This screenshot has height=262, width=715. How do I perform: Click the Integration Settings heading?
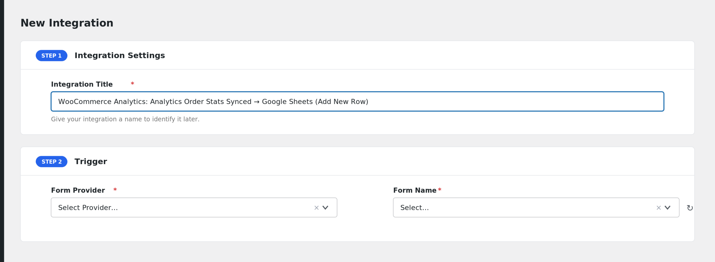pyautogui.click(x=120, y=55)
